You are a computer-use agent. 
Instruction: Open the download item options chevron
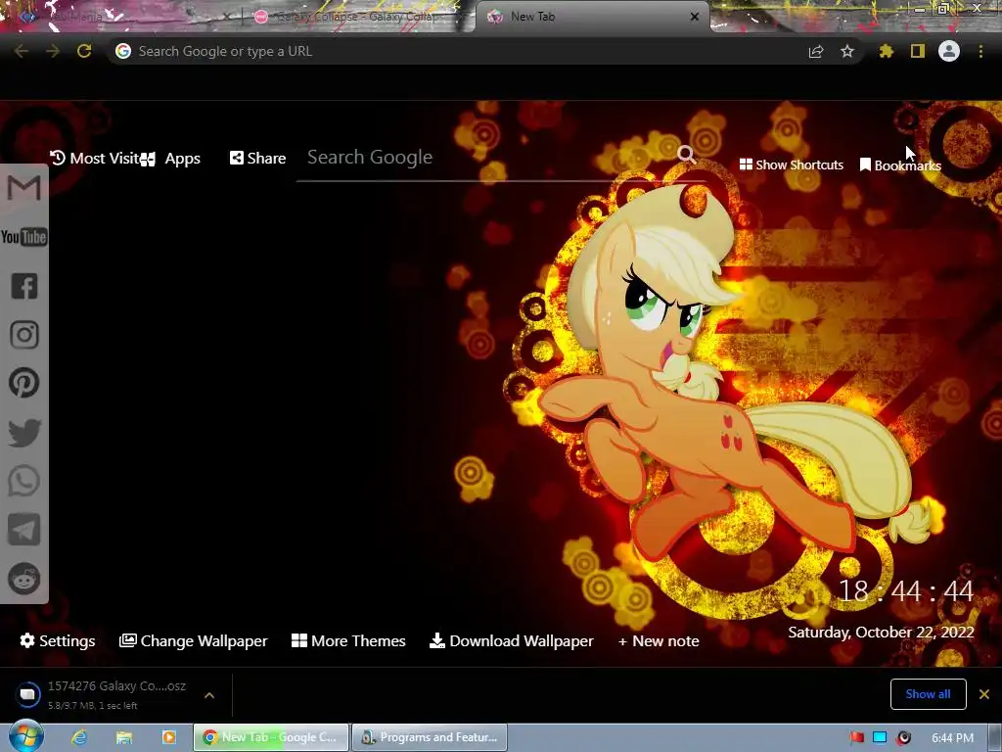coord(209,695)
